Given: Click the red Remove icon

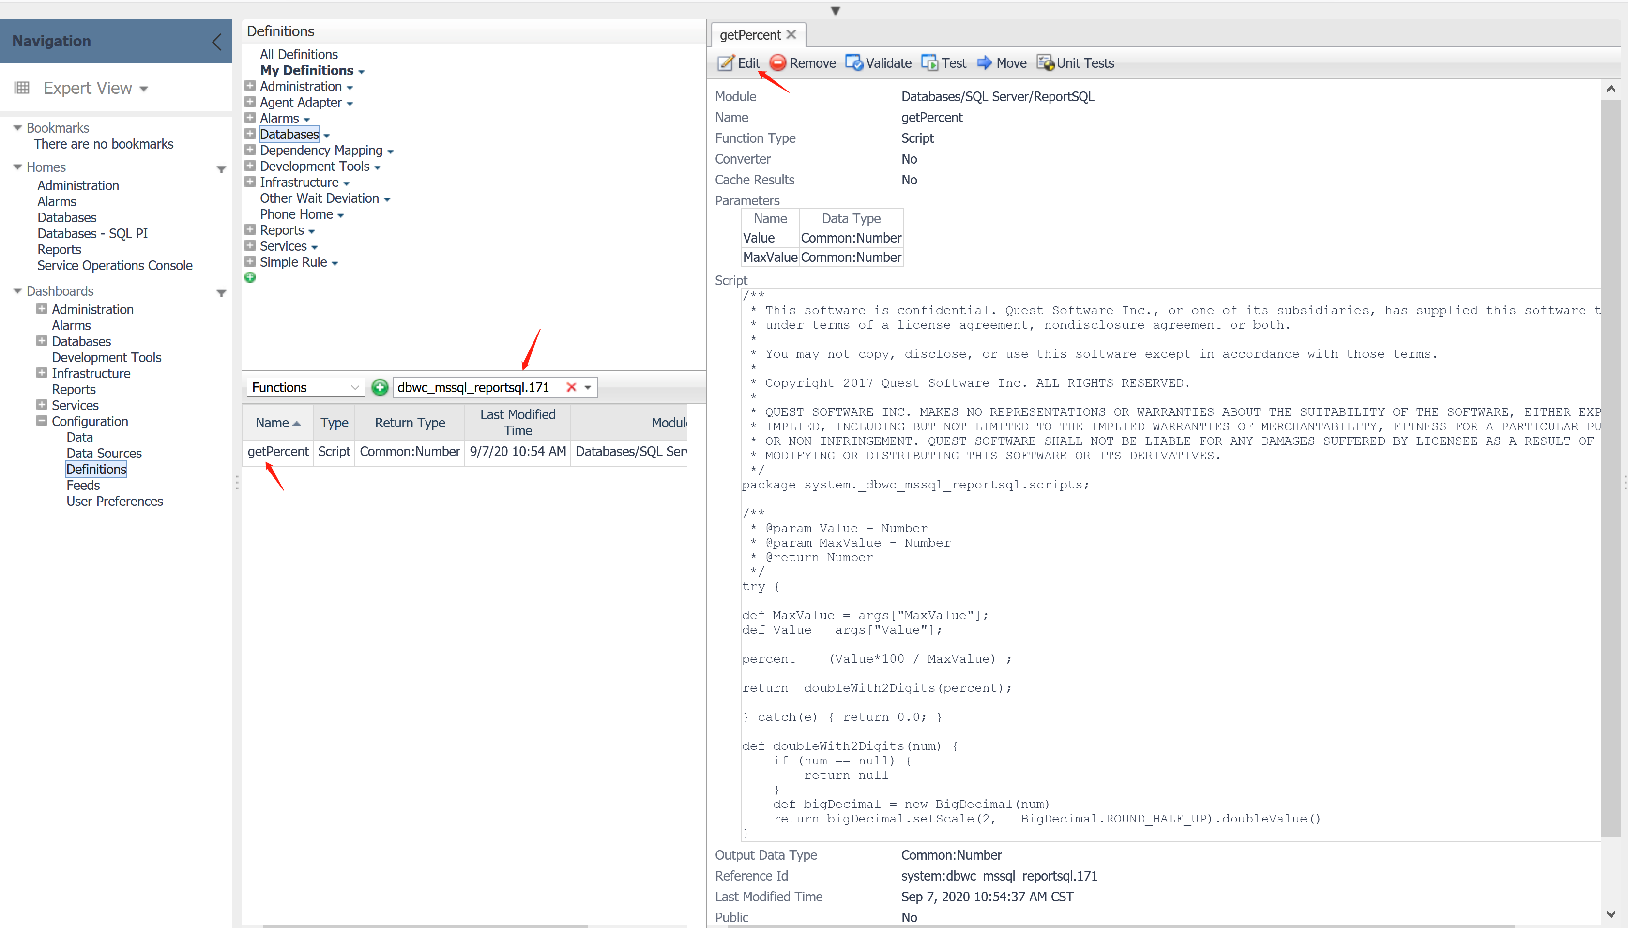Looking at the screenshot, I should tap(777, 63).
